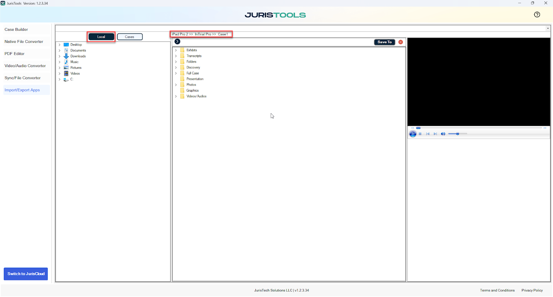This screenshot has height=297, width=553.
Task: Expand the Videos tree node in Local
Action: tap(59, 73)
